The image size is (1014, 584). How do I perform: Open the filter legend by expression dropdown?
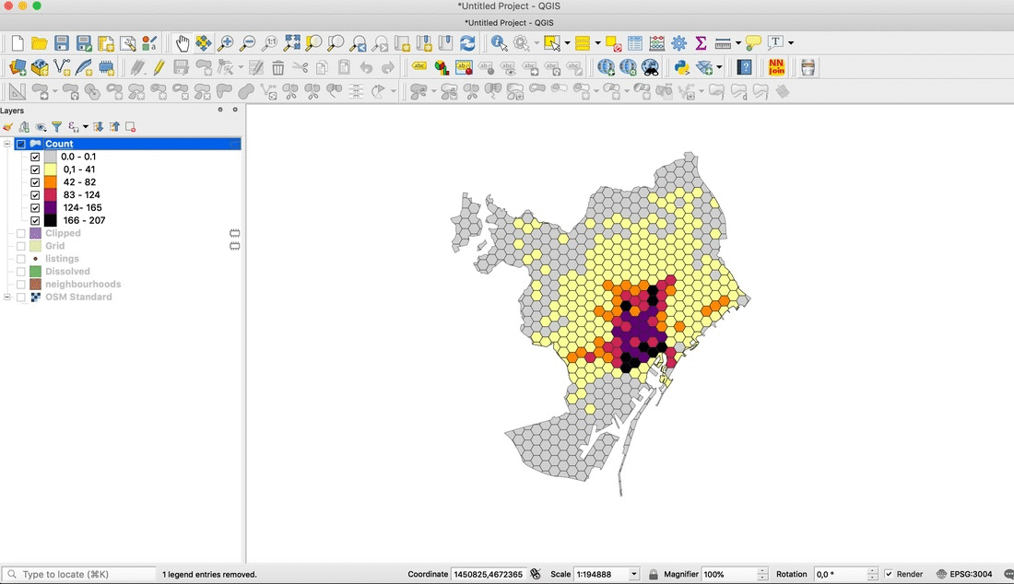point(86,126)
